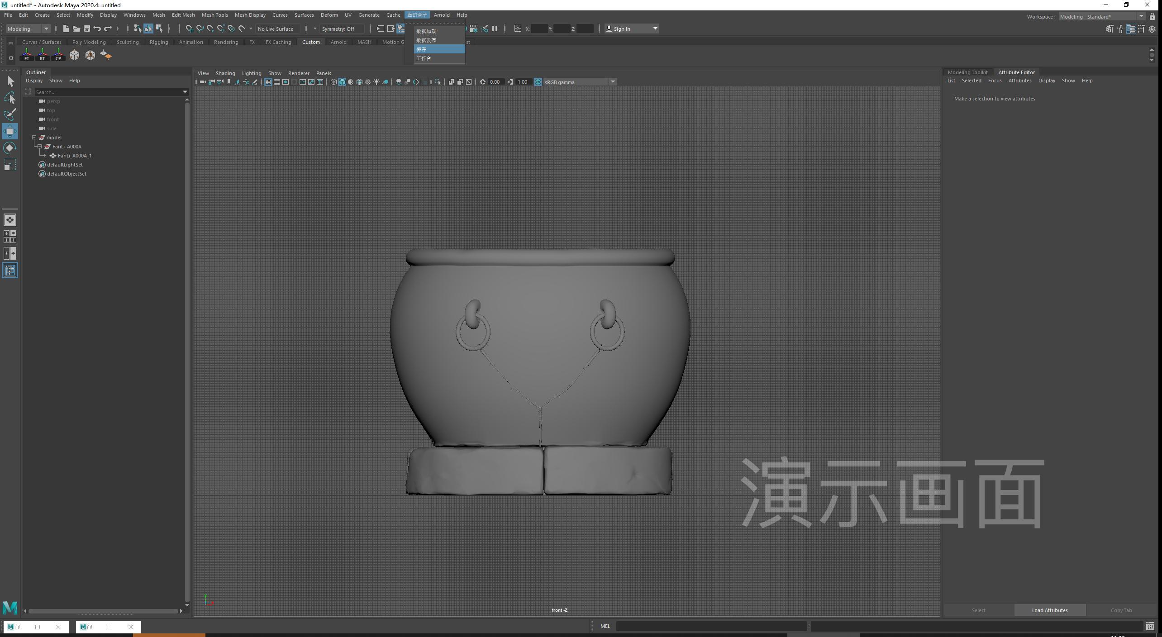Image resolution: width=1162 pixels, height=637 pixels.
Task: Click the Copy Tab button
Action: (x=1121, y=610)
